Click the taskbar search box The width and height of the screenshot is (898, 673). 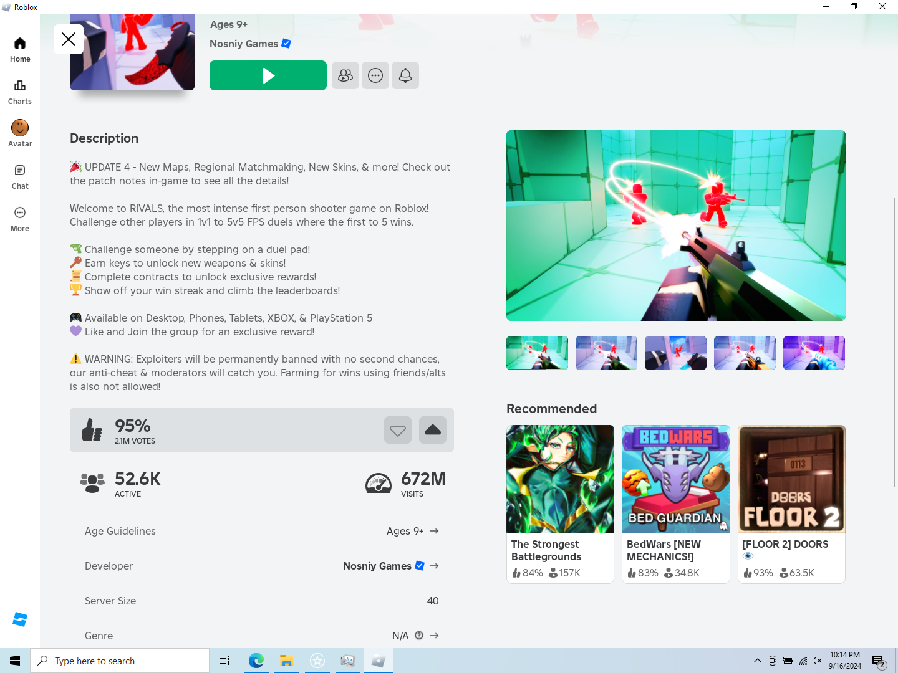click(x=120, y=661)
